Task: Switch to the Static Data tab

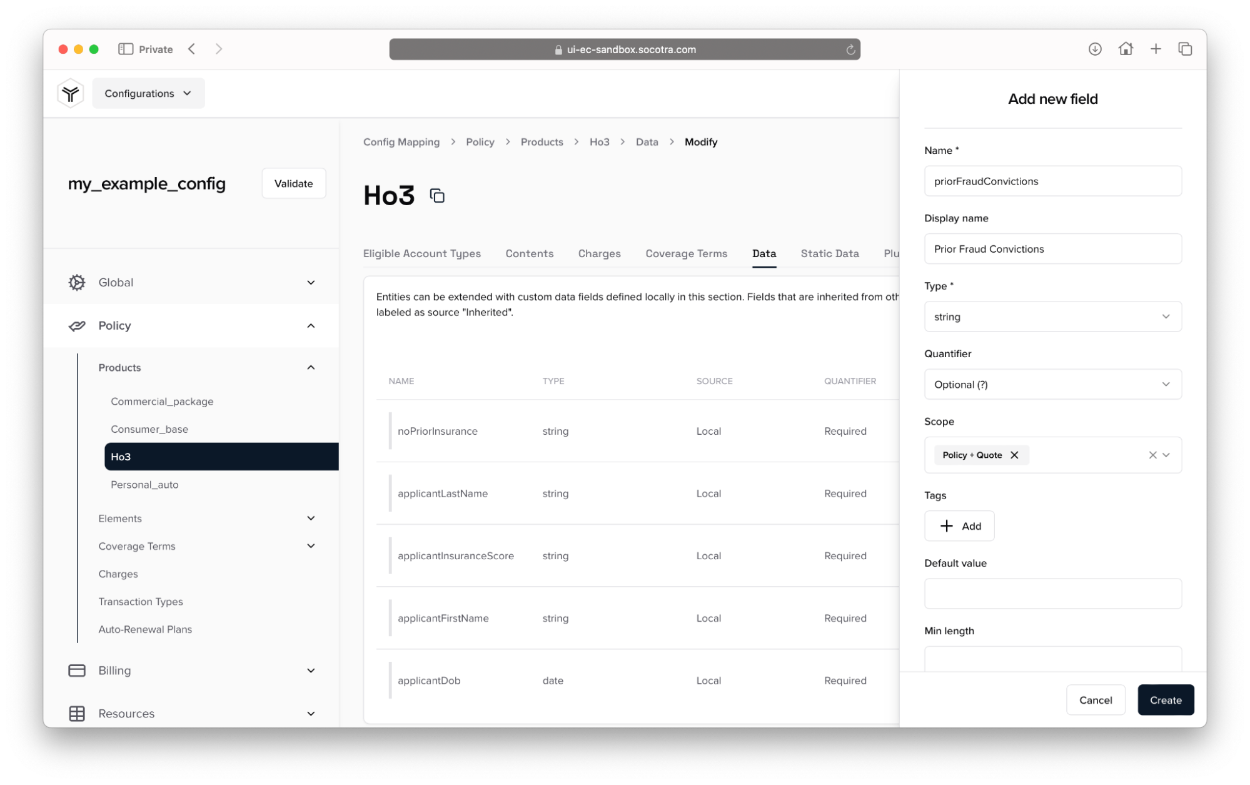Action: [x=829, y=253]
